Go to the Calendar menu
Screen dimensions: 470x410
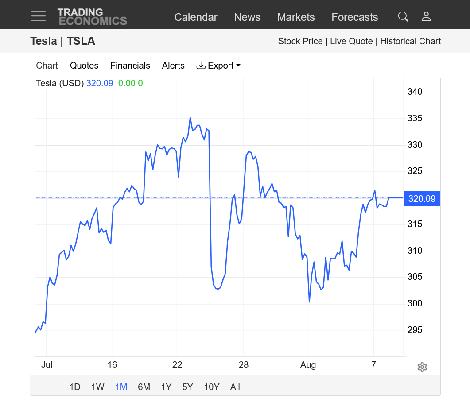196,17
